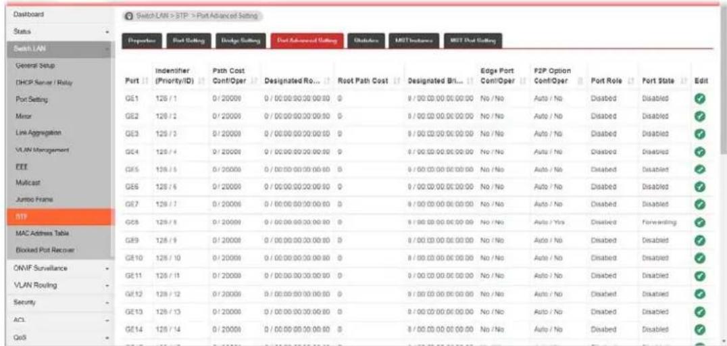Screen dimensions: 727x346
Task: Expand the ACL sidebar section
Action: 107,320
